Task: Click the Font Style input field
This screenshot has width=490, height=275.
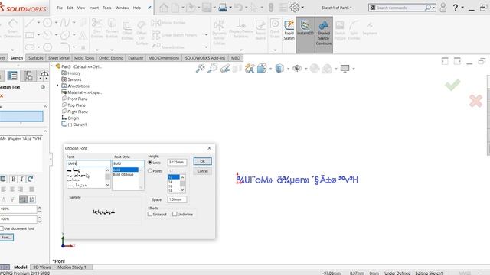Action: coord(128,163)
